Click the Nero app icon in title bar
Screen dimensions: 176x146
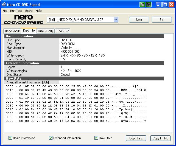(4, 4)
